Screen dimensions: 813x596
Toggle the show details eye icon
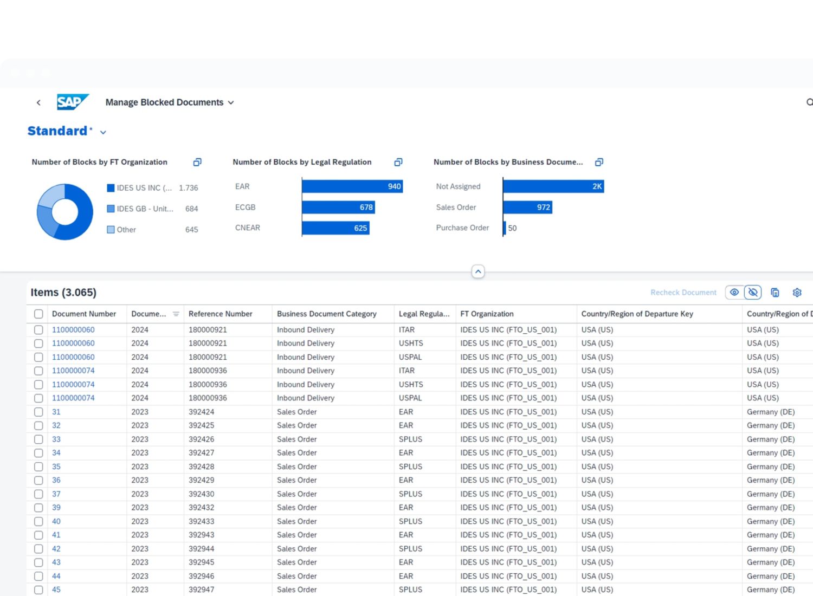pyautogui.click(x=734, y=293)
